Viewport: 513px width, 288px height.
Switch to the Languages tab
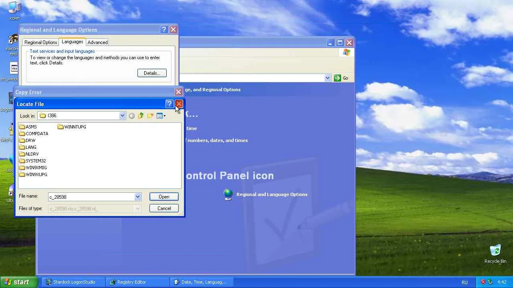(73, 42)
